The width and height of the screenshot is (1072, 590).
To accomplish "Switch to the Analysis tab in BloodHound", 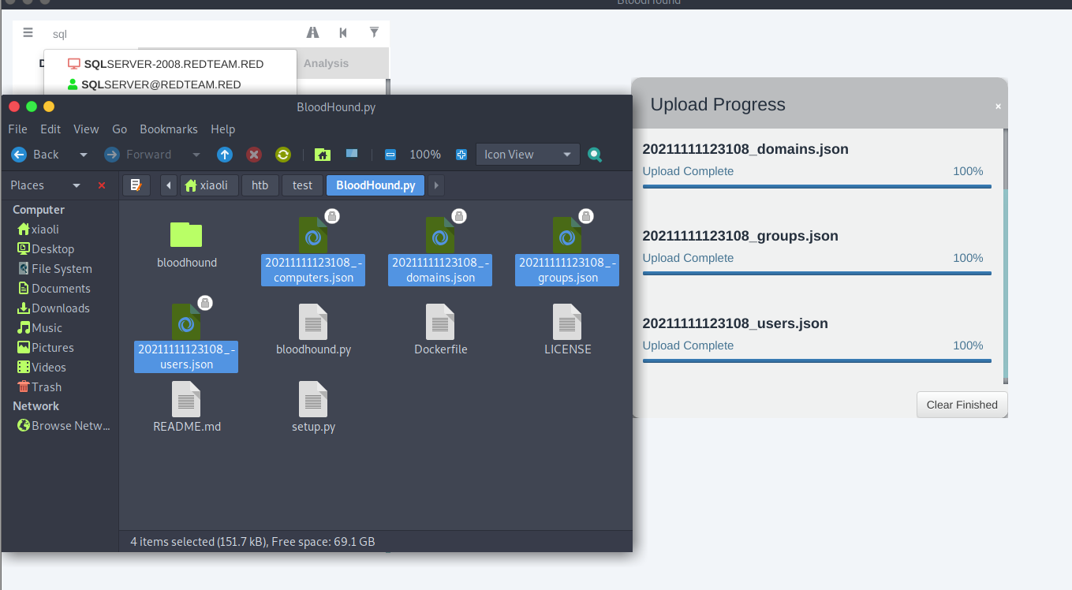I will (x=326, y=63).
